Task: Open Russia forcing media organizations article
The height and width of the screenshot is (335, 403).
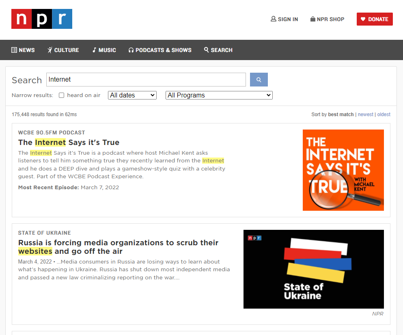Action: coord(118,247)
